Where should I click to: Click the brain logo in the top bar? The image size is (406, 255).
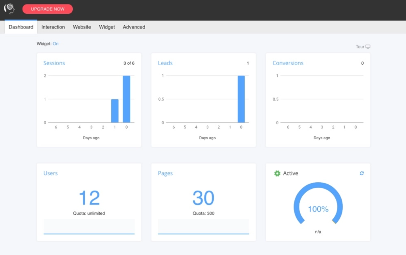pos(9,9)
